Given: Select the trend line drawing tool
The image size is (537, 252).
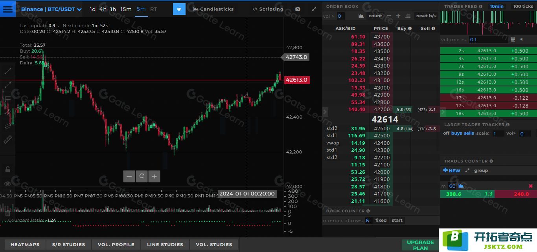Looking at the screenshot, I should (x=7, y=71).
